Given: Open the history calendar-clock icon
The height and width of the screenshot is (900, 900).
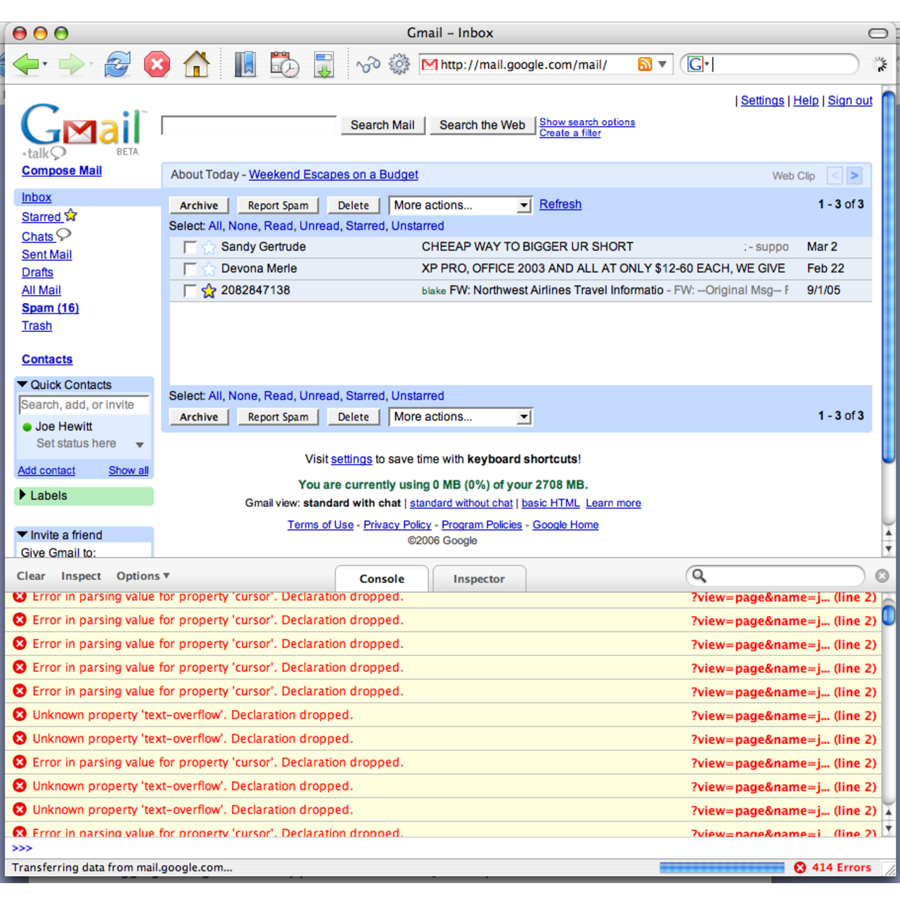Looking at the screenshot, I should point(284,64).
